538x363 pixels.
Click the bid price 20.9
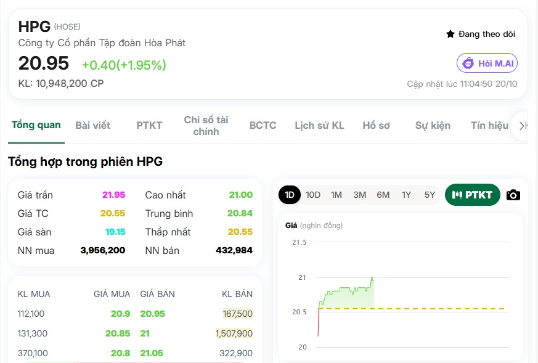(120, 314)
